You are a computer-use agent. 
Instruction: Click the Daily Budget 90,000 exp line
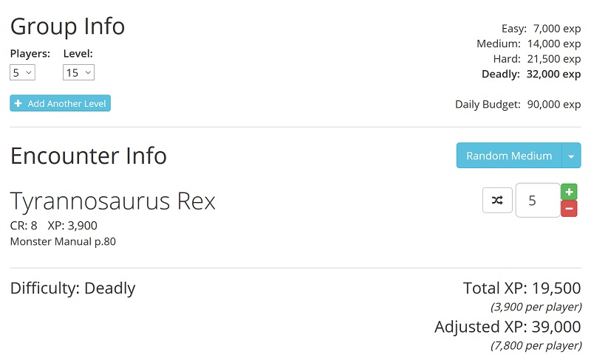518,104
